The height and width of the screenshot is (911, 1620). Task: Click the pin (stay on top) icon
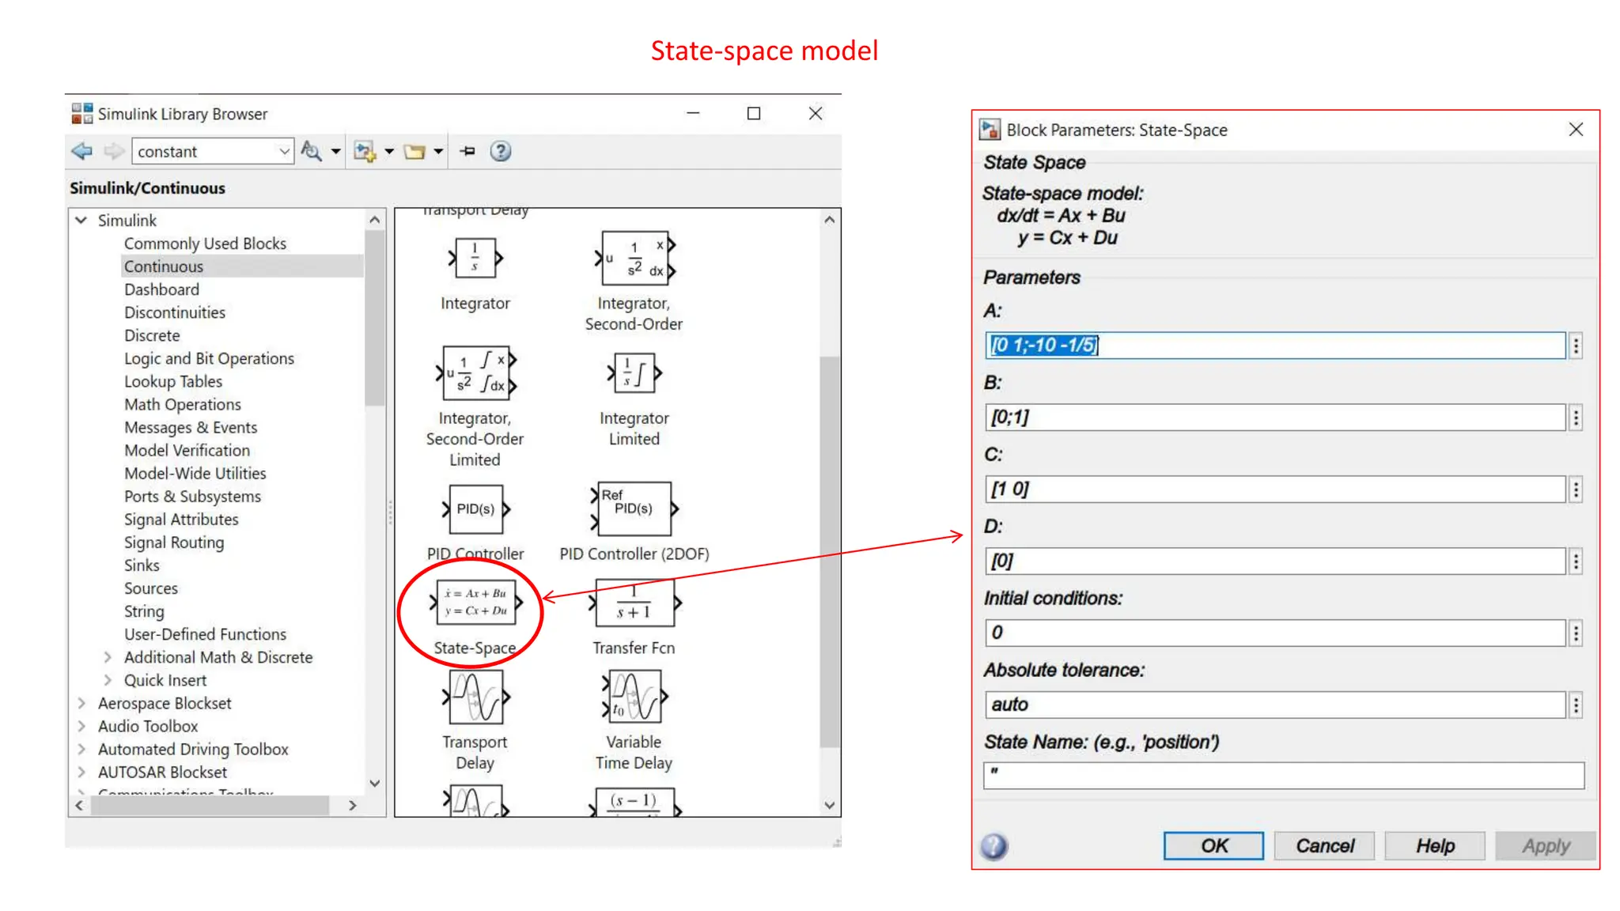467,151
